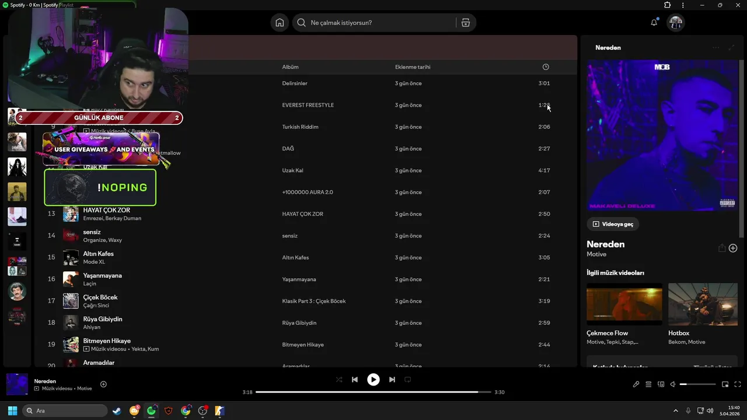Open Google Chrome from the taskbar
The height and width of the screenshot is (420, 747).
point(186,411)
